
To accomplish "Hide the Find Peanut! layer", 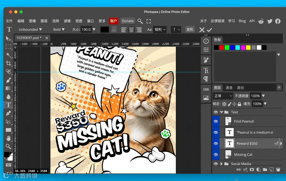I will 216,122.
